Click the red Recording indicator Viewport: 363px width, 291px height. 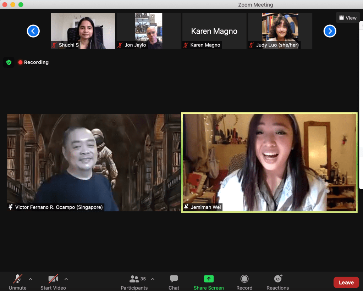[33, 62]
